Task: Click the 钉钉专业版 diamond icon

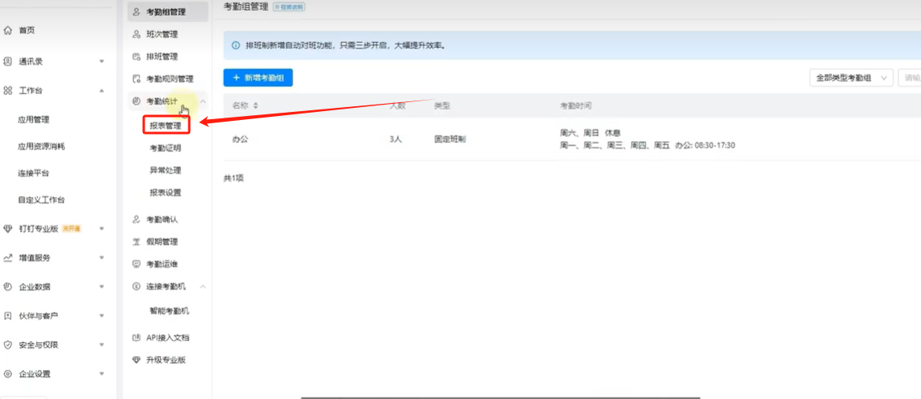Action: [x=7, y=229]
